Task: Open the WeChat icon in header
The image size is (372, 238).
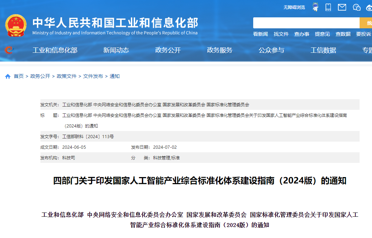Action: pos(356,7)
